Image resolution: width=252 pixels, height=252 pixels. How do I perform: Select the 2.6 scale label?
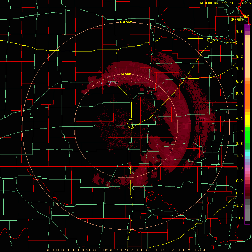coord(239,144)
